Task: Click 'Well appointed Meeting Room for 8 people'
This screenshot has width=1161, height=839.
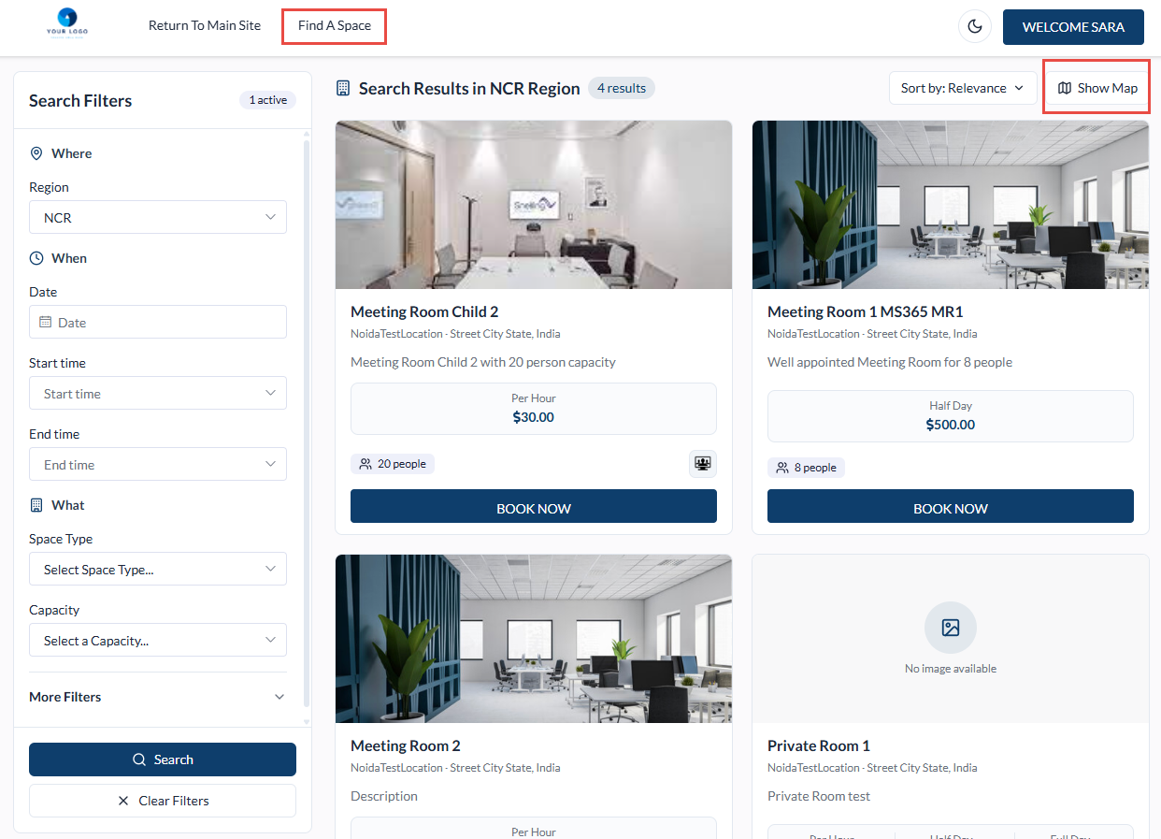Action: [890, 362]
